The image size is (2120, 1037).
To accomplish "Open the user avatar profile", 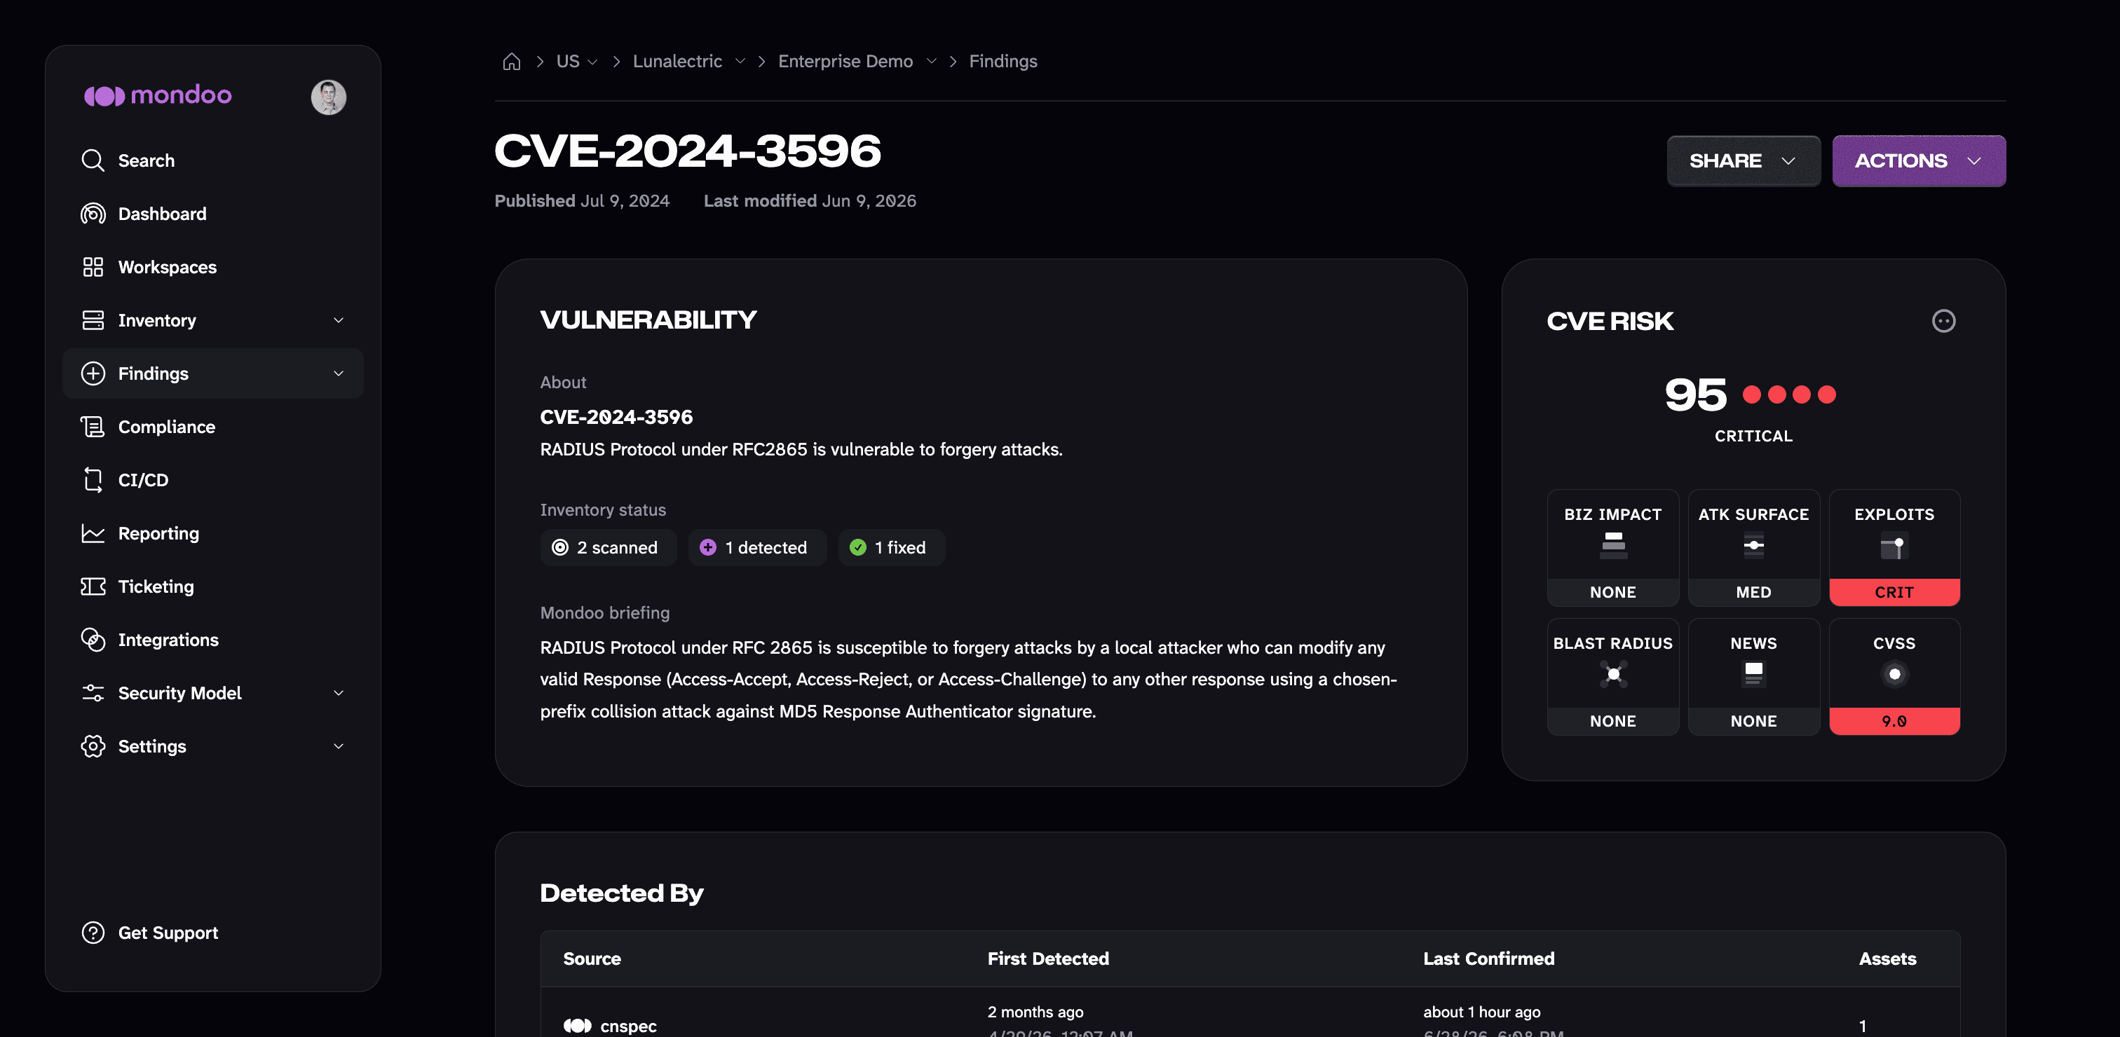I will [x=328, y=97].
